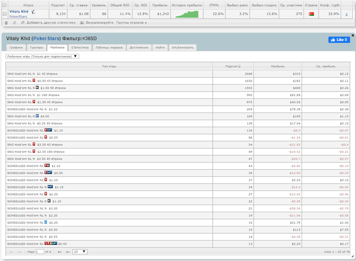Tick the checkbox for the Vitaly Khd row
This screenshot has height=261, width=356.
4,14
